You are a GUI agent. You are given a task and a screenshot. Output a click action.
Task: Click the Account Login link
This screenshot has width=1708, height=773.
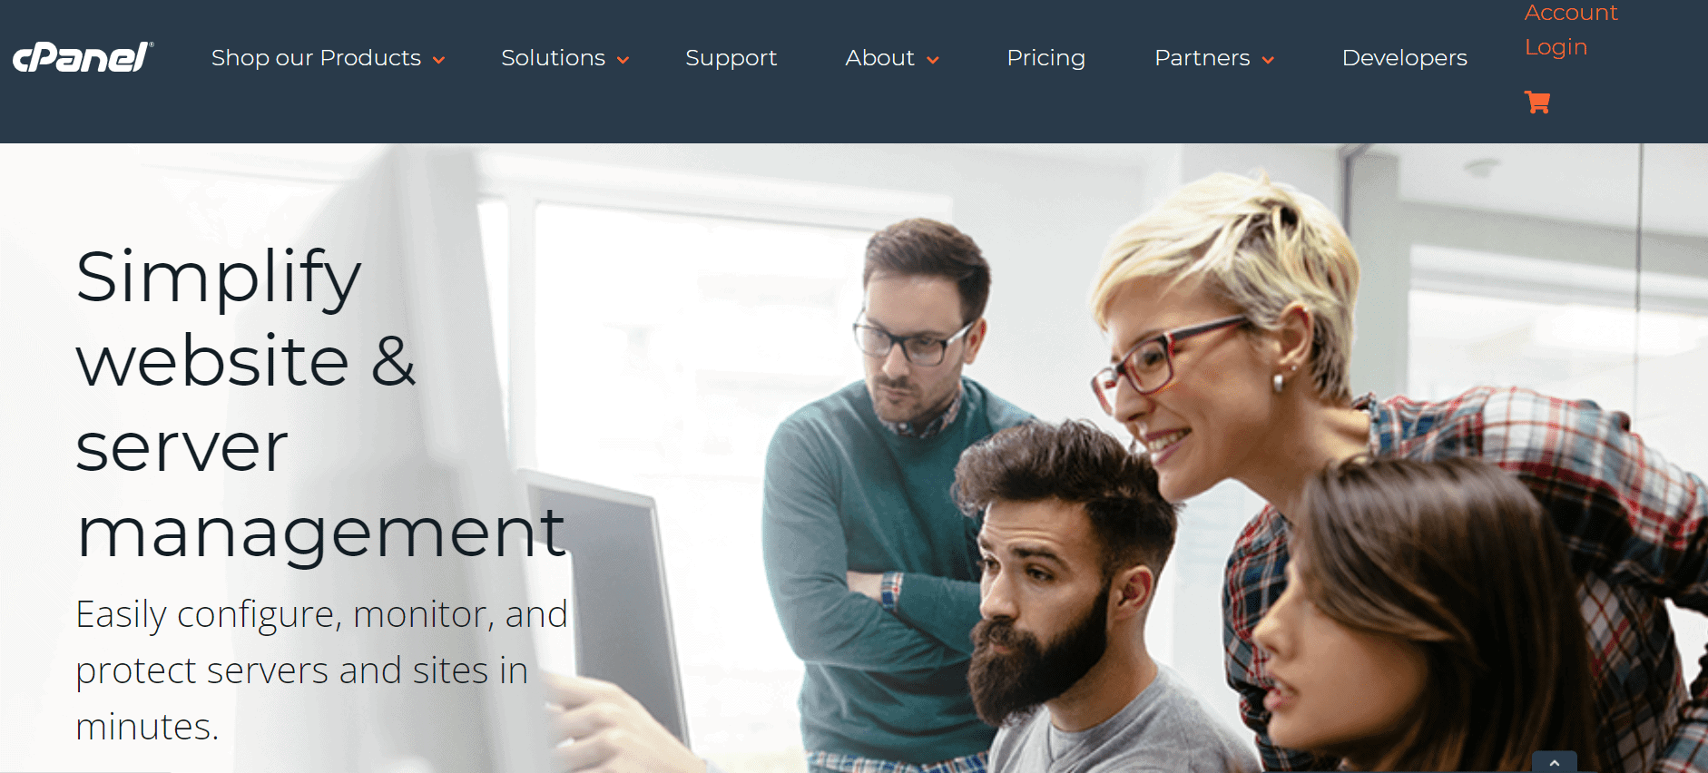1570,30
